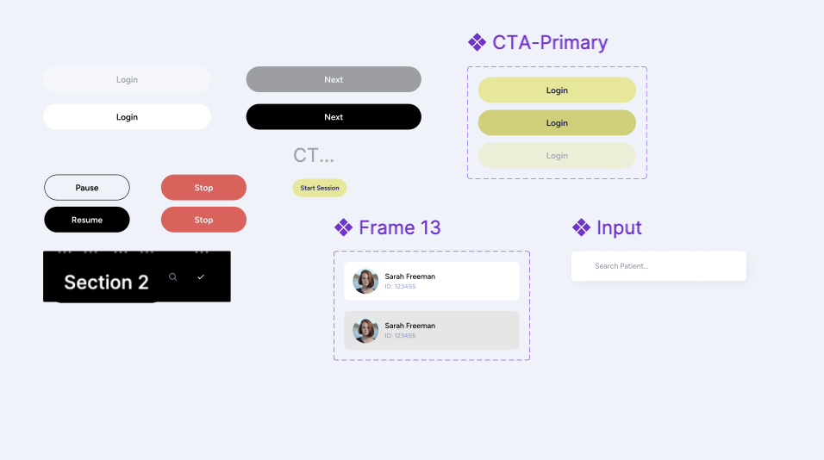Click the component icon beside CTA-Primary
The width and height of the screenshot is (824, 460).
point(477,42)
